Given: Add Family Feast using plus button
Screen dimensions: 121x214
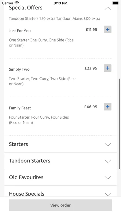Looking at the screenshot, I should [x=107, y=107].
